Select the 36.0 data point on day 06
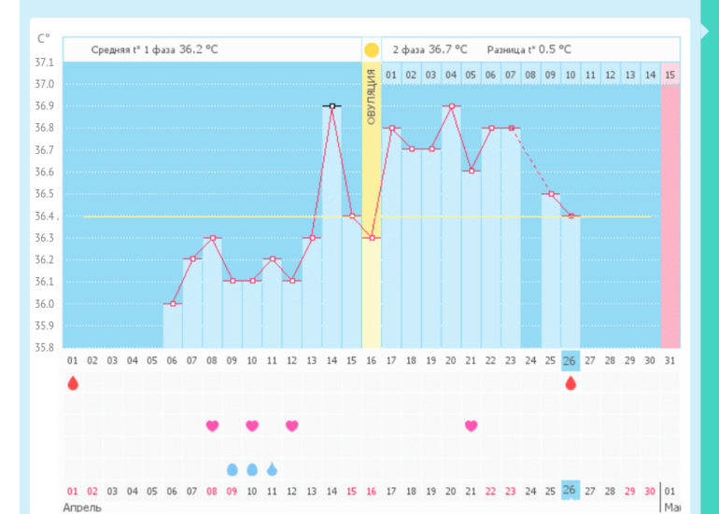Image resolution: width=719 pixels, height=514 pixels. tap(173, 304)
